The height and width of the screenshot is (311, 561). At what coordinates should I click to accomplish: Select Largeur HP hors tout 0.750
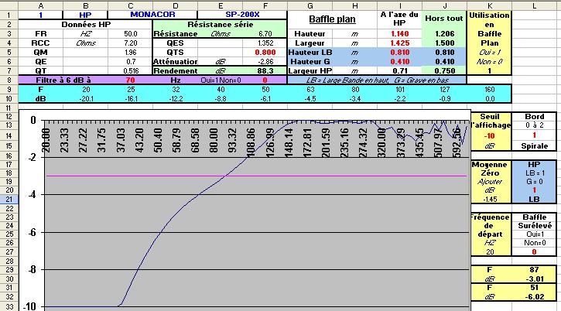coord(445,71)
